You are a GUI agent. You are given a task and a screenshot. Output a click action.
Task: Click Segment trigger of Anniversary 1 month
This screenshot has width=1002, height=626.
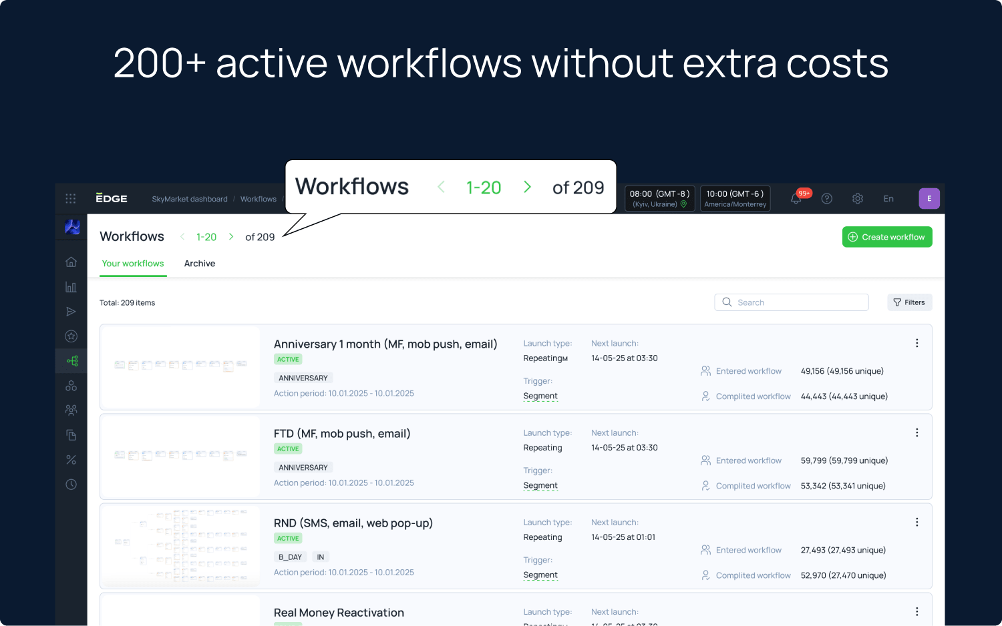[x=540, y=396]
